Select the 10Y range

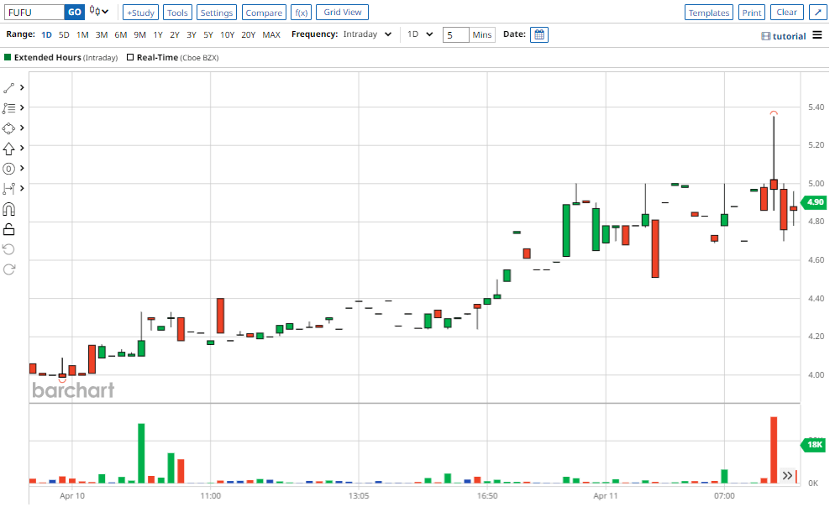[x=228, y=34]
